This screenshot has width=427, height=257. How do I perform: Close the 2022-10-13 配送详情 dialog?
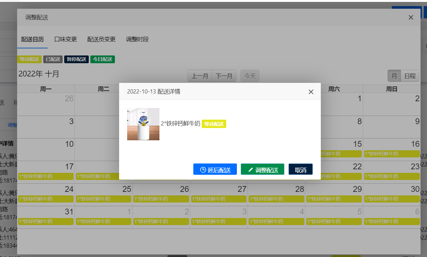(311, 92)
